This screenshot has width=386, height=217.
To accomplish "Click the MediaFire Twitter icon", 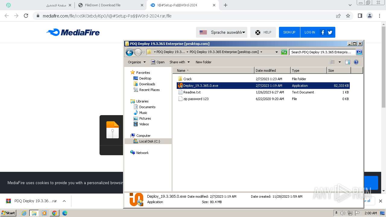I will (x=330, y=32).
